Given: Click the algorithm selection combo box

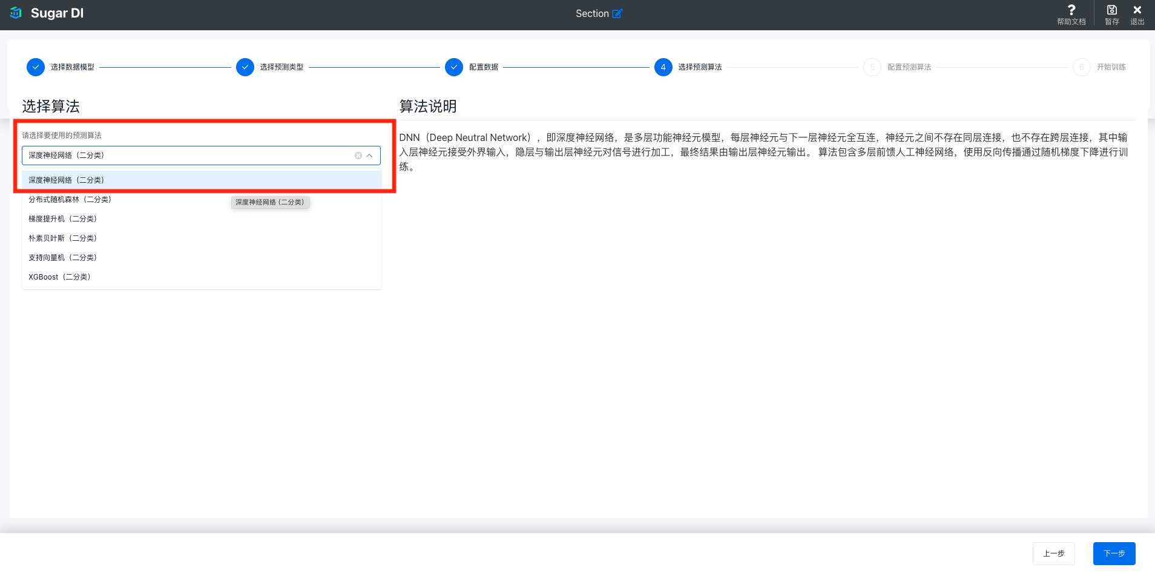Looking at the screenshot, I should 201,156.
